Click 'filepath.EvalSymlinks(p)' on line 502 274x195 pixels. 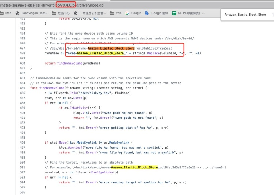click(x=97, y=172)
